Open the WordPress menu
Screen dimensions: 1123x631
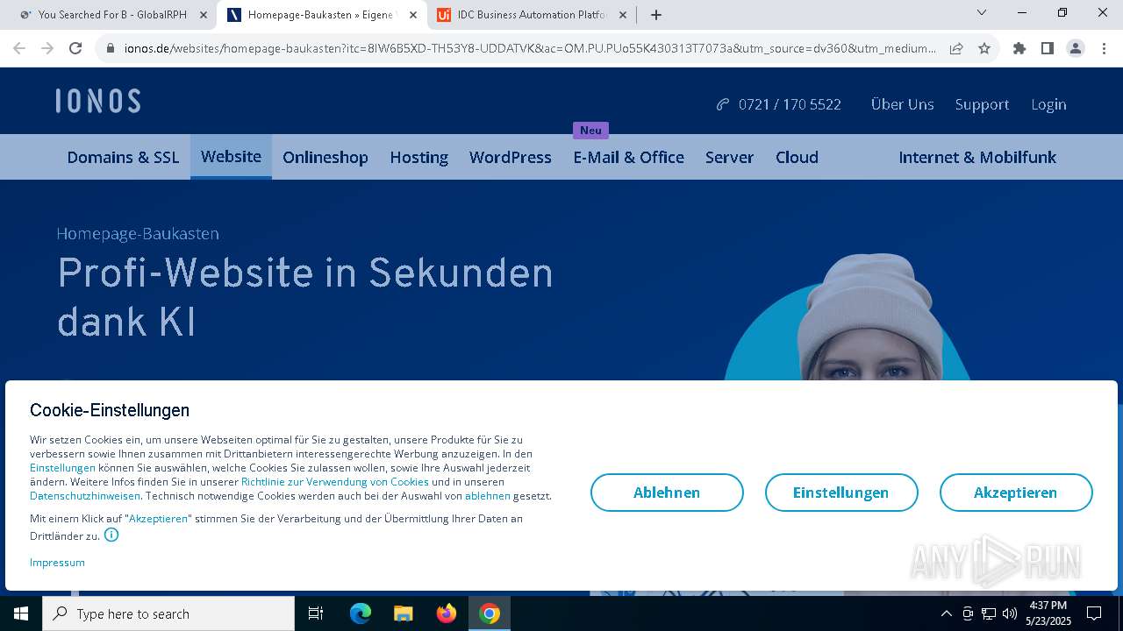(x=511, y=158)
